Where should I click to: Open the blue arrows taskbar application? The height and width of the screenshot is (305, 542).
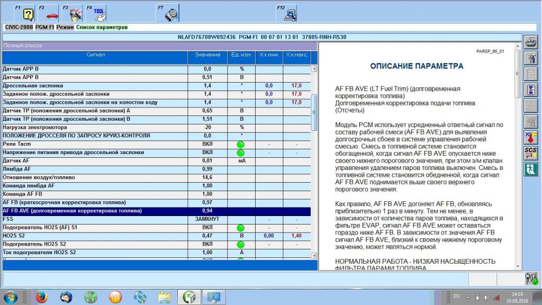(140, 297)
